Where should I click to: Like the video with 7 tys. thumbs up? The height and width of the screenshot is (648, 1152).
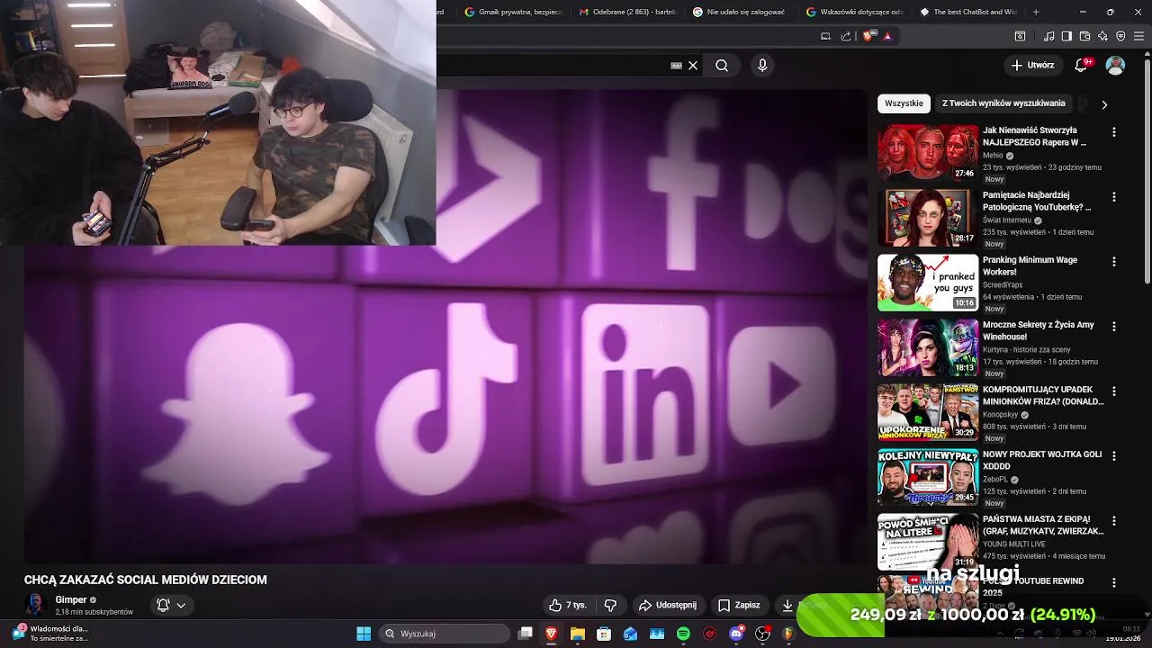pyautogui.click(x=568, y=605)
